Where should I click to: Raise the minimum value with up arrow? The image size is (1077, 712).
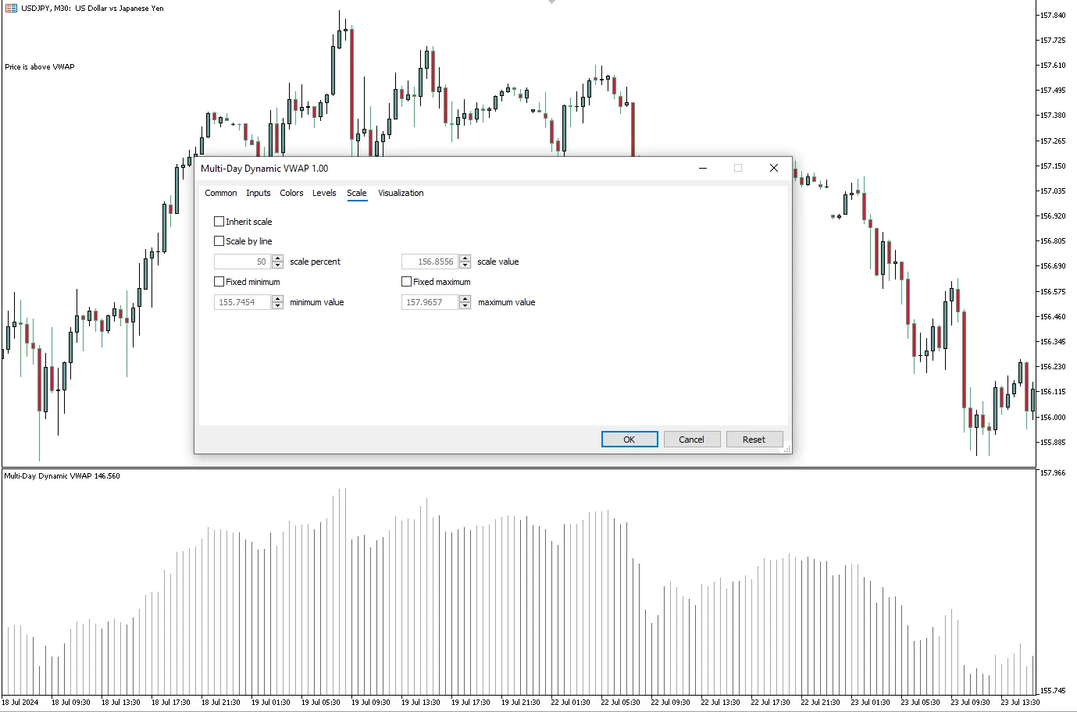pos(277,299)
